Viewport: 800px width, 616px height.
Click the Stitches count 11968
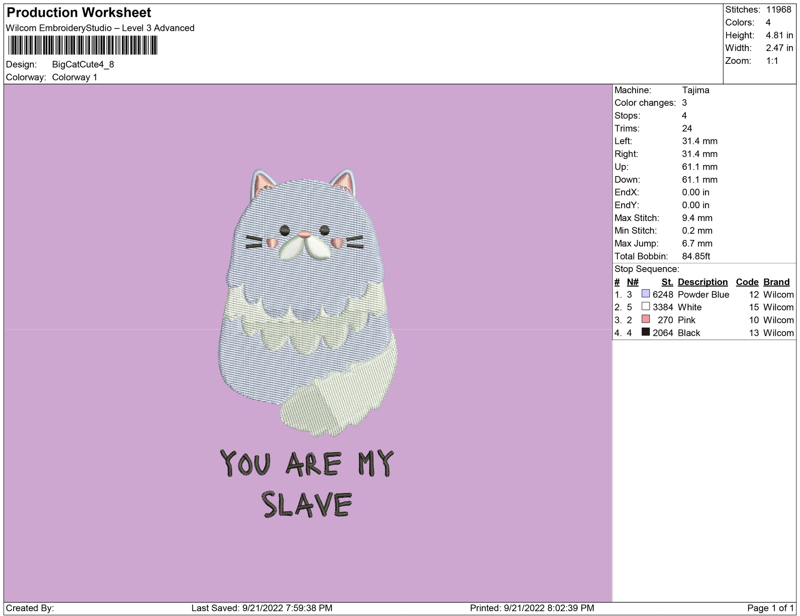(778, 9)
